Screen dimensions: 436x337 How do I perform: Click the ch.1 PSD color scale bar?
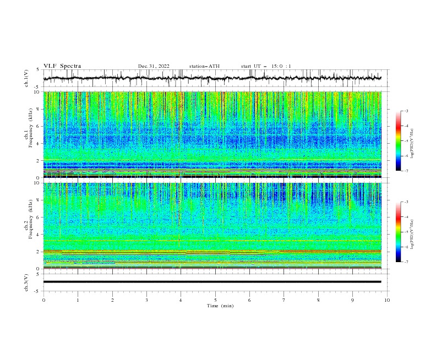click(x=398, y=141)
